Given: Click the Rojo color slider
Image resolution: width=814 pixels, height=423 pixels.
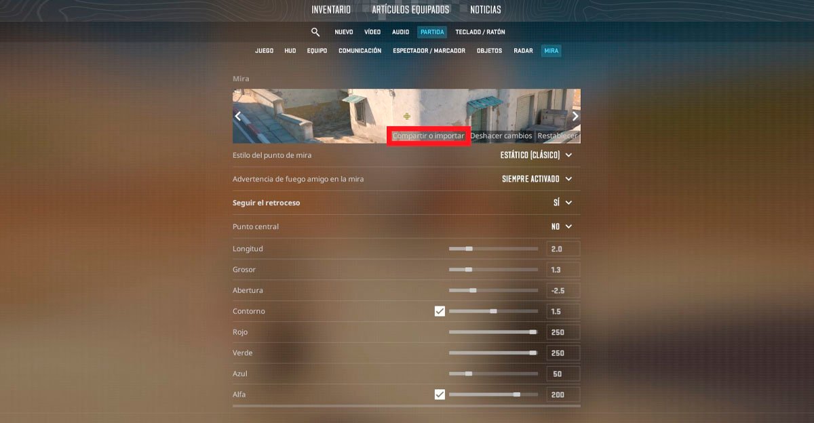Looking at the screenshot, I should 493,332.
